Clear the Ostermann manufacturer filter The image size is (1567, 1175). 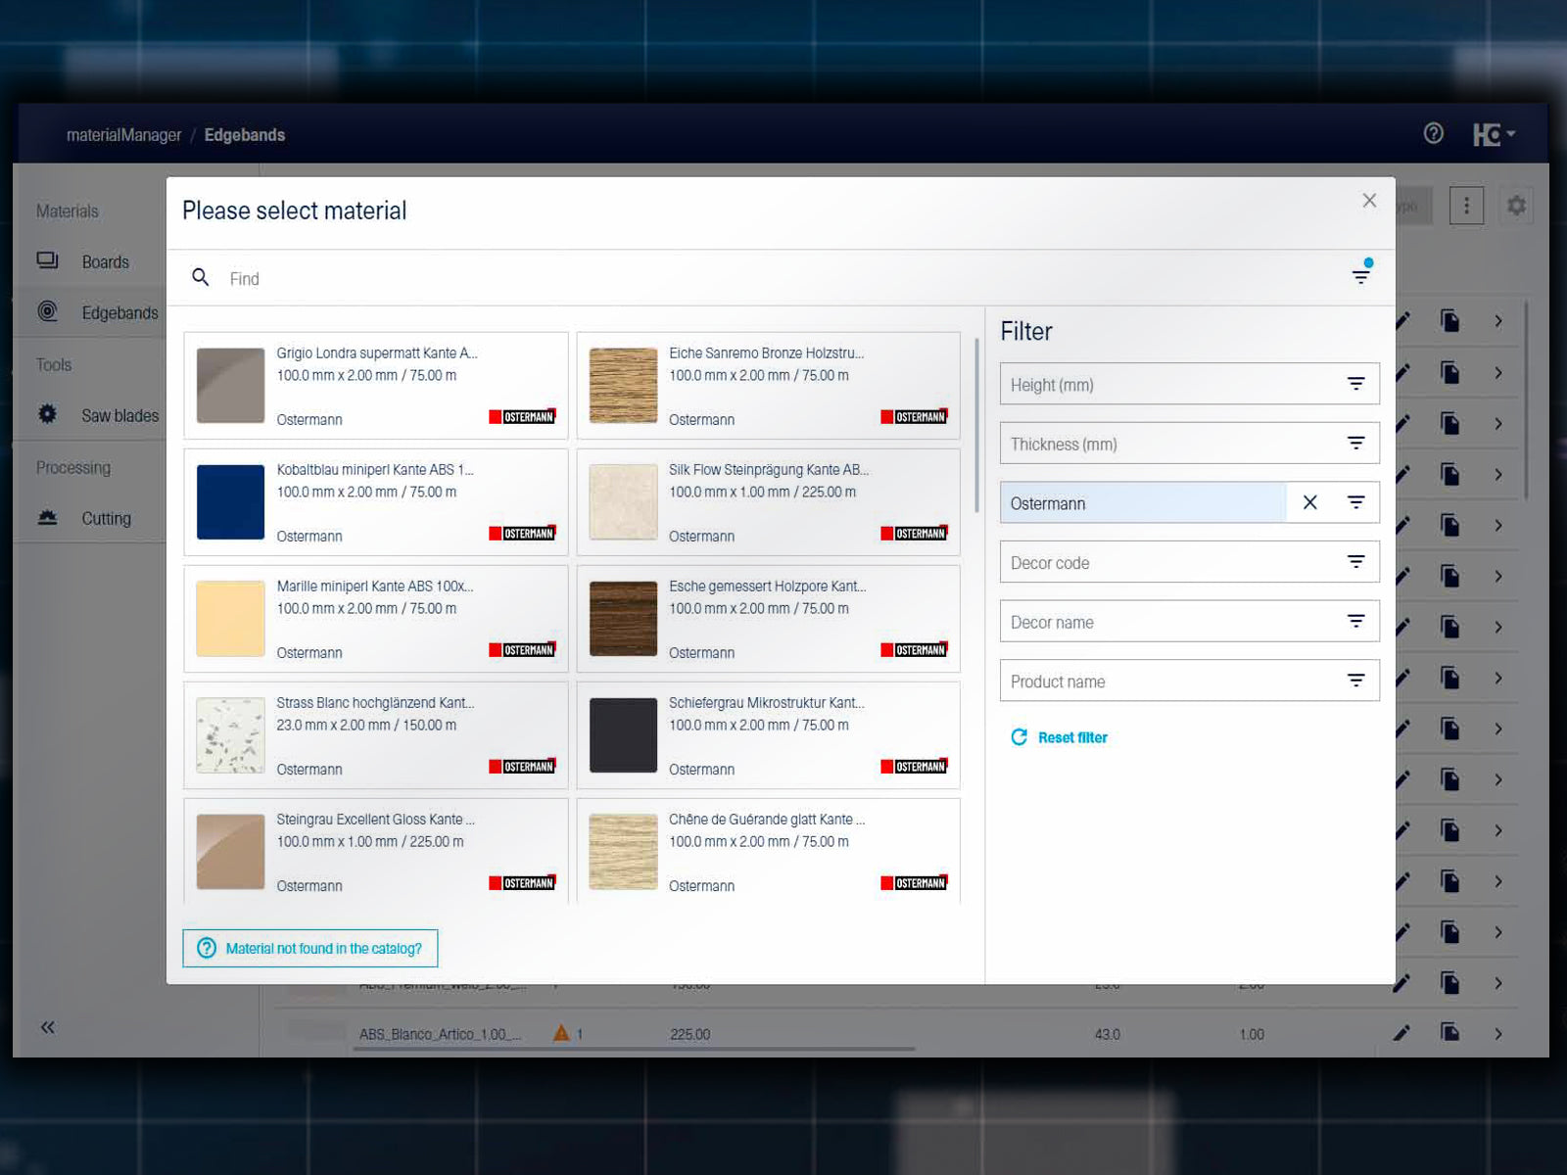tap(1309, 502)
